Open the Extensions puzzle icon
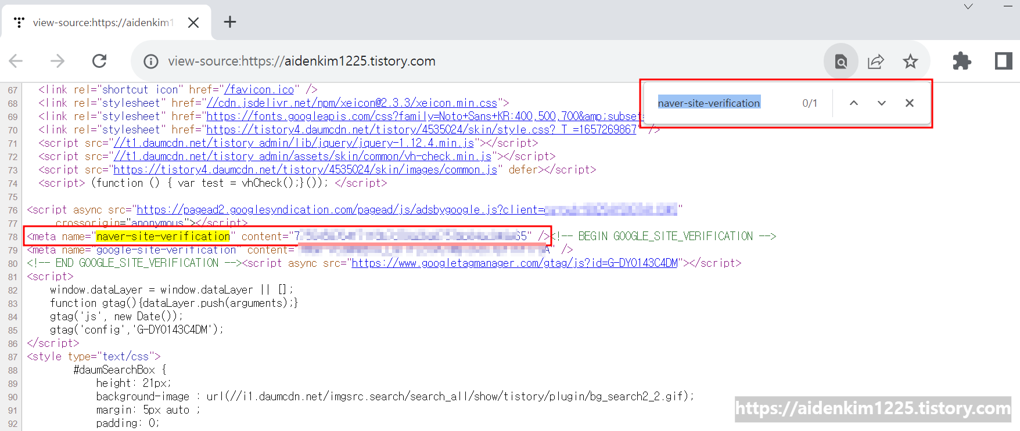The width and height of the screenshot is (1020, 431). click(x=962, y=61)
